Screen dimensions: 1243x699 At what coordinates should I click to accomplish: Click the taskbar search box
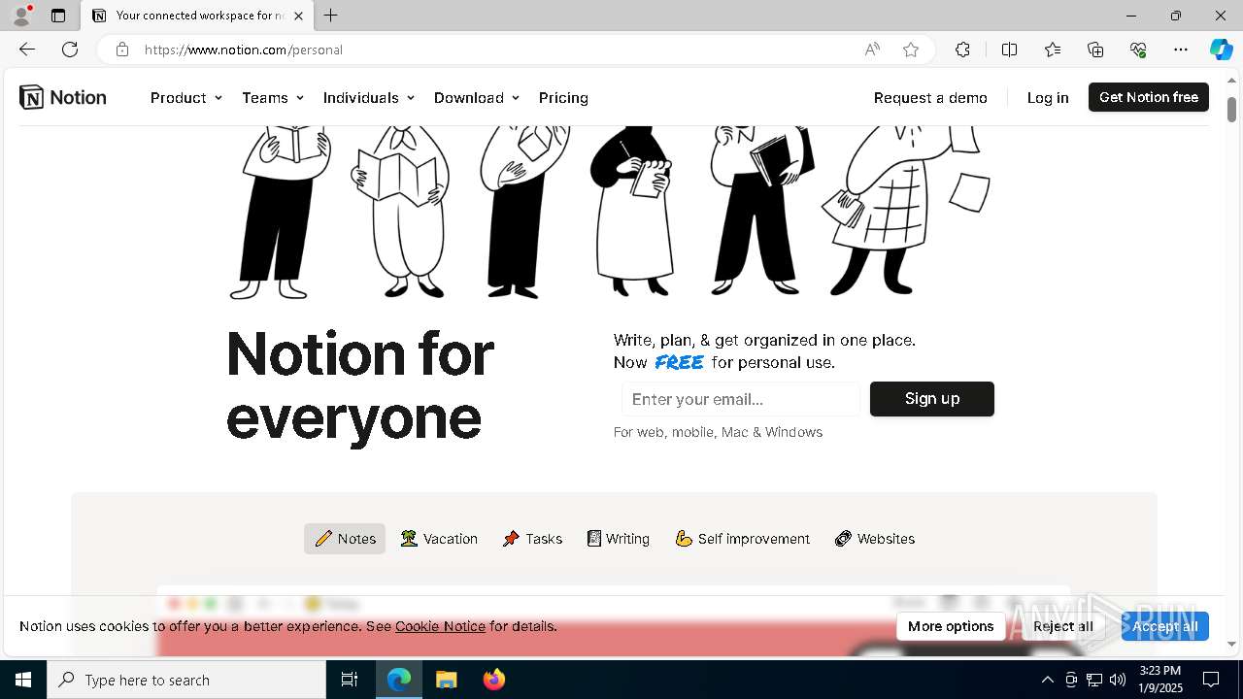coord(186,680)
